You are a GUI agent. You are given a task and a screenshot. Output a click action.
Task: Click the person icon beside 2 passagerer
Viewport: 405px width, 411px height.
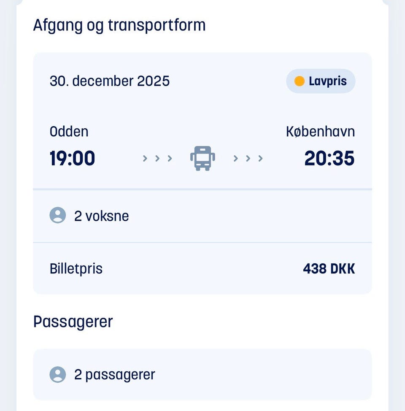(58, 374)
